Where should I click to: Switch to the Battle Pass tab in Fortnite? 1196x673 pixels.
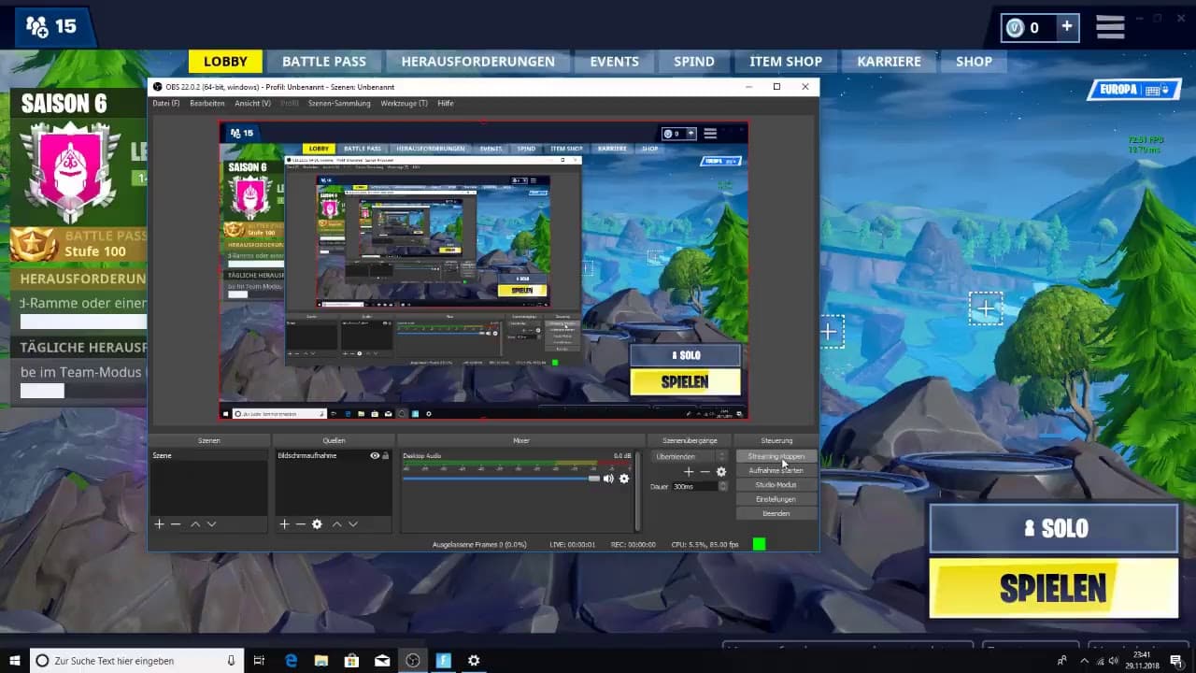(x=324, y=62)
